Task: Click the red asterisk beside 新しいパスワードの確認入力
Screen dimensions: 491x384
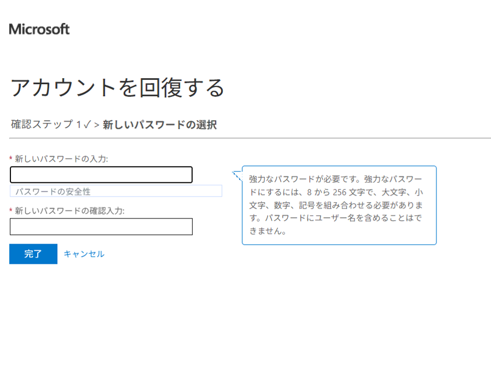Action: tap(11, 211)
